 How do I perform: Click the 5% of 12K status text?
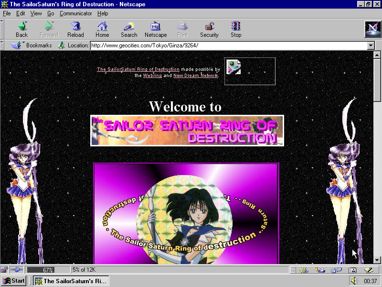tap(84, 270)
